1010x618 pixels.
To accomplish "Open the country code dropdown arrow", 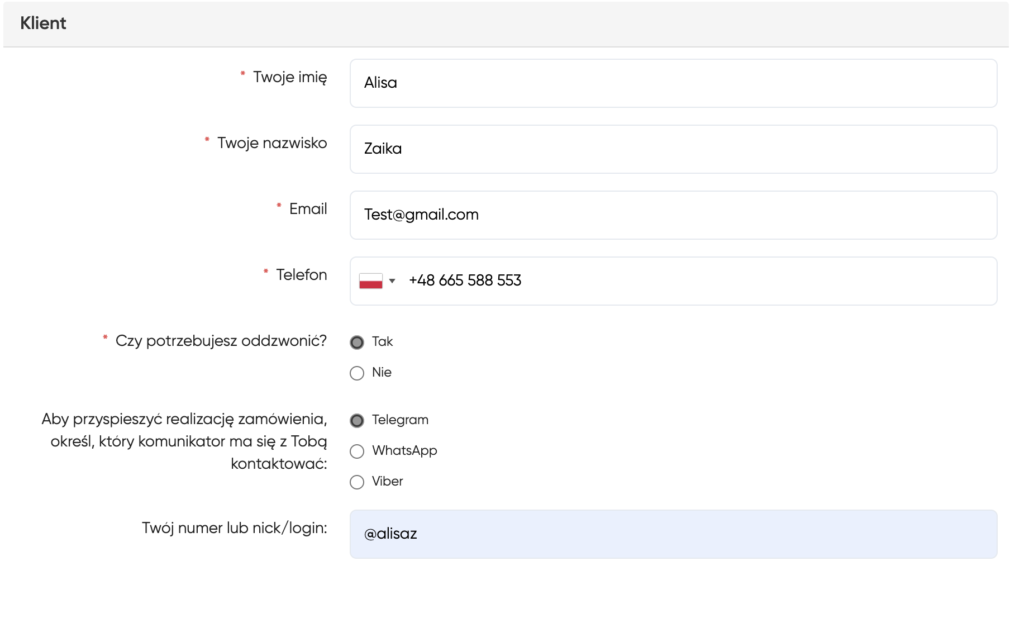I will point(392,281).
